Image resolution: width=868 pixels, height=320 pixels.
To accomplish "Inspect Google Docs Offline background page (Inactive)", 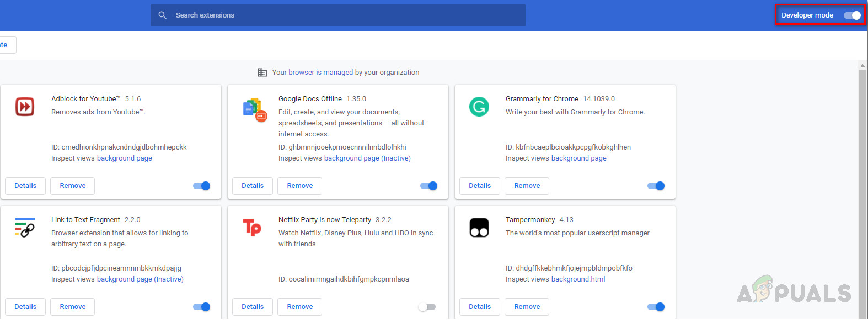I will coord(367,158).
